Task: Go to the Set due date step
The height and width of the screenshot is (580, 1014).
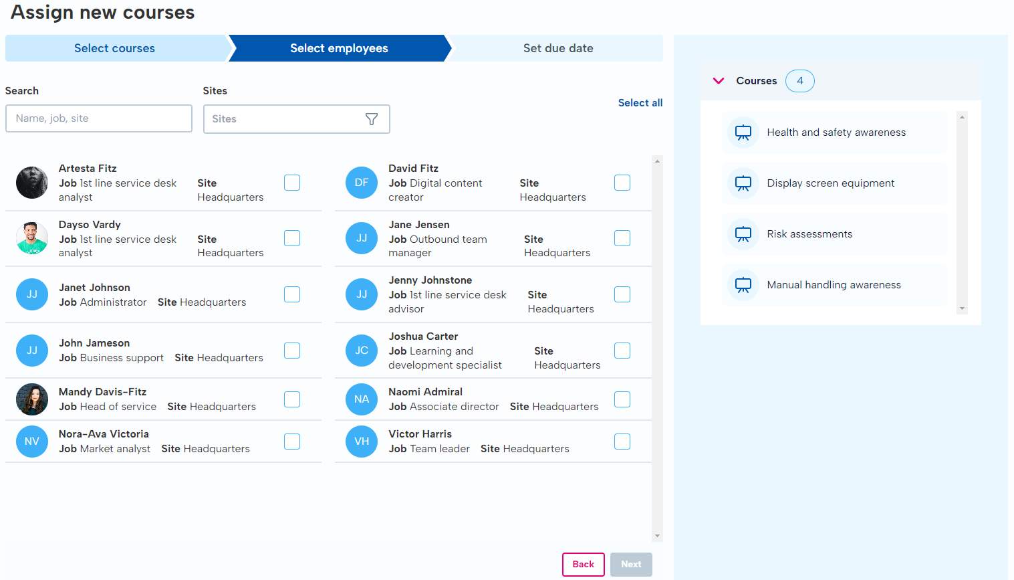Action: point(557,48)
